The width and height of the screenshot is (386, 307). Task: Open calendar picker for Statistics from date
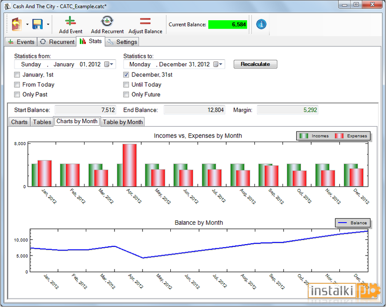tap(109, 64)
